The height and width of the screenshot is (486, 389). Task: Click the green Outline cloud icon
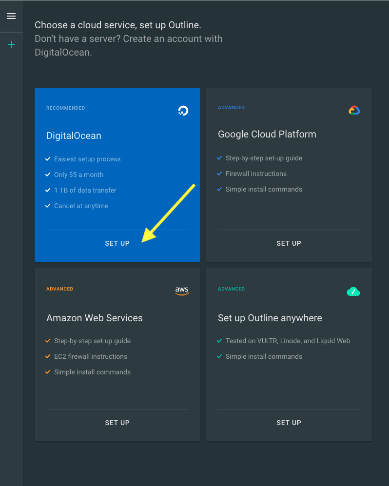(353, 292)
